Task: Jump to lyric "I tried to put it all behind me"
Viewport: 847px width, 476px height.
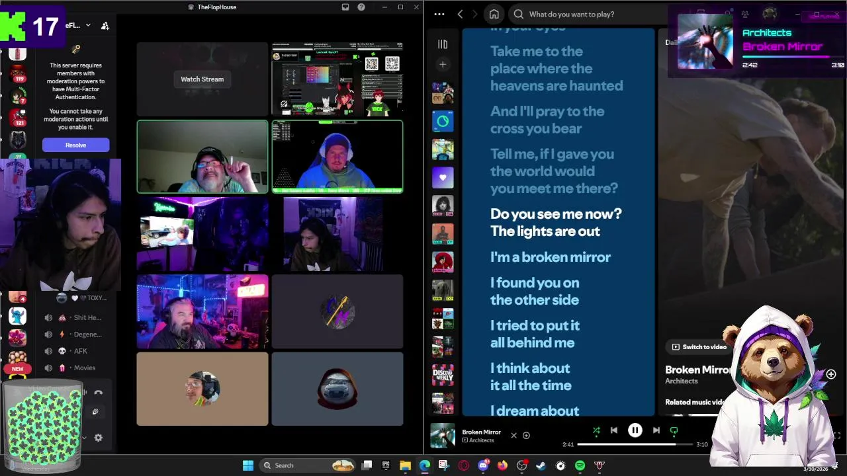Action: coord(535,334)
